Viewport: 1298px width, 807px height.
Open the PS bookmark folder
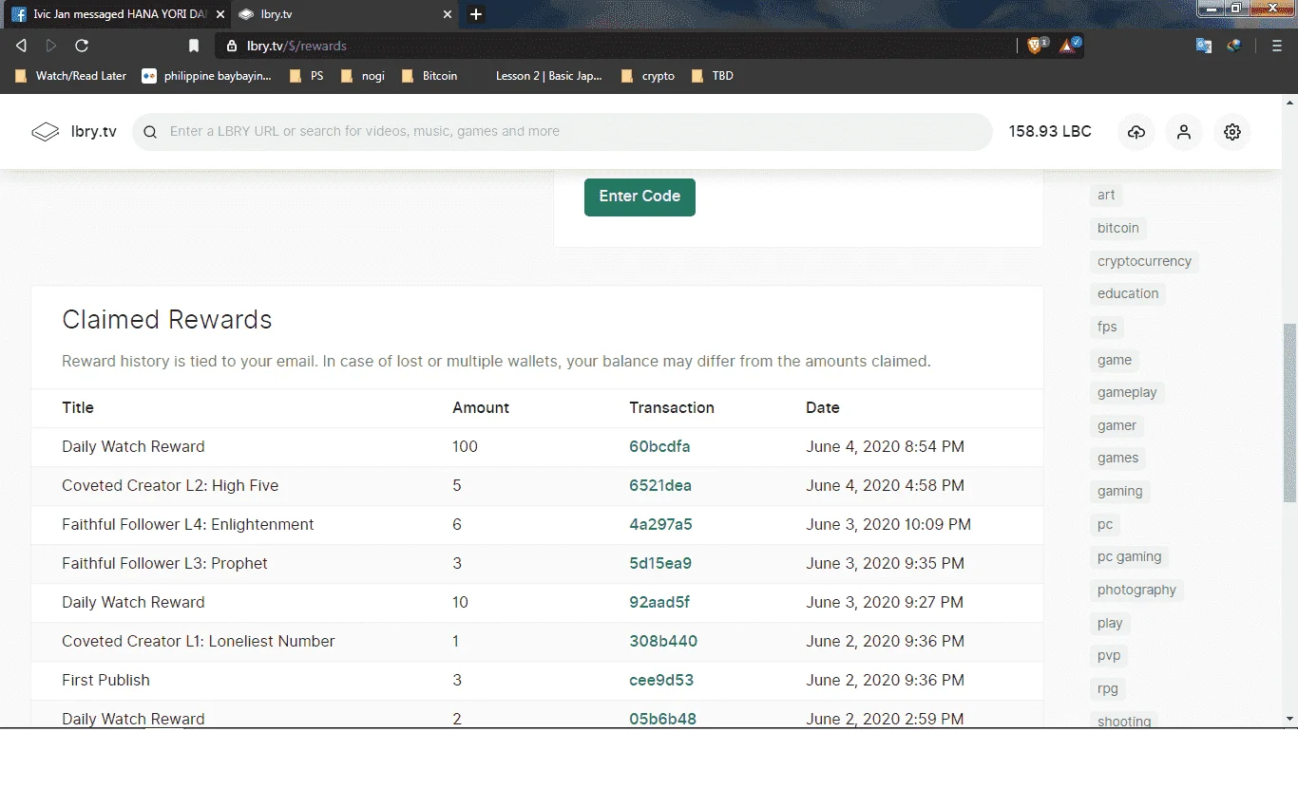(x=307, y=76)
